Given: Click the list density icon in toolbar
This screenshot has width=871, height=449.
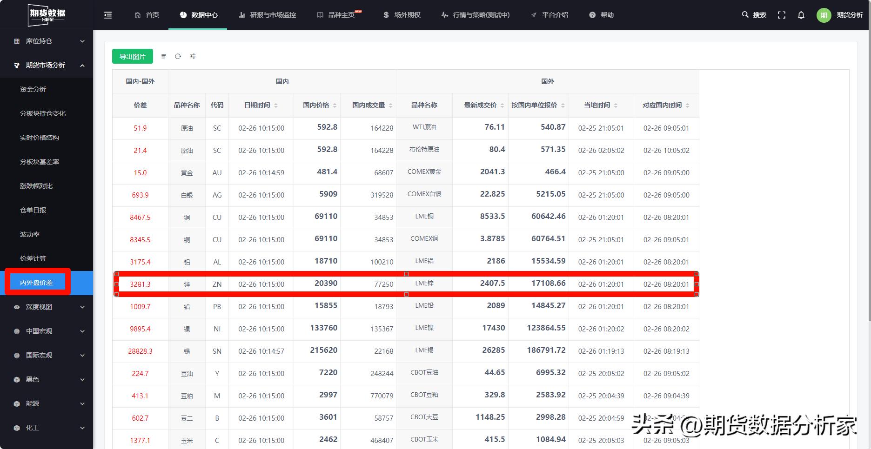Looking at the screenshot, I should point(163,56).
